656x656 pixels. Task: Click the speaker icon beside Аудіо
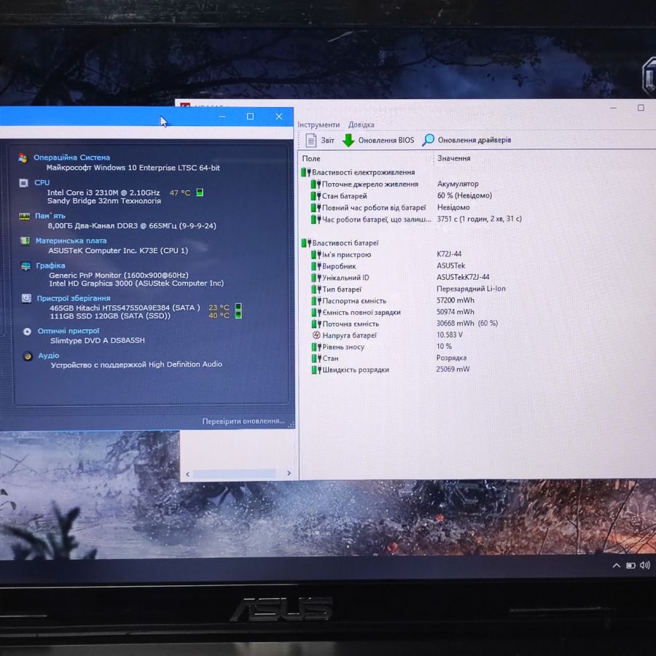(28, 356)
